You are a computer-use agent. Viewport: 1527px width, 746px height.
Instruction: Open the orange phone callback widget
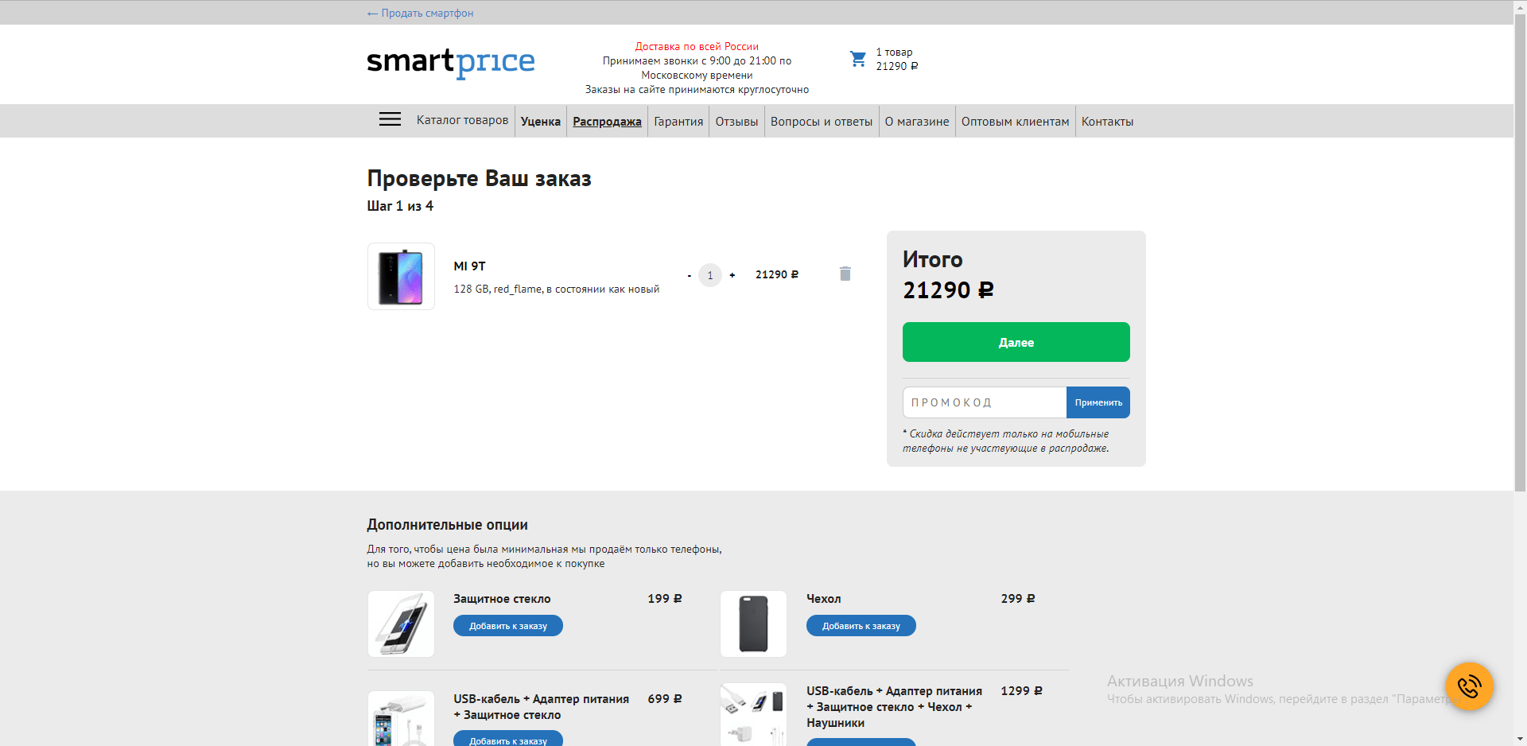click(1469, 686)
